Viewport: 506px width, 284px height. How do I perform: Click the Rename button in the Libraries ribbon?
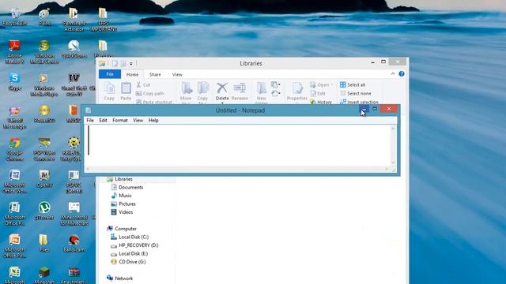pyautogui.click(x=240, y=92)
